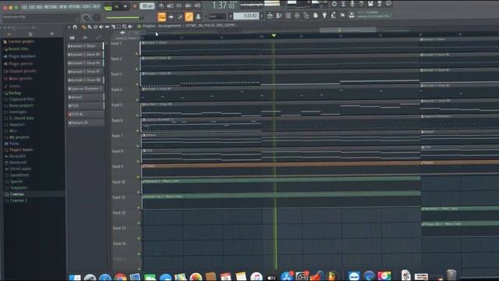Open the FILE menu
This screenshot has height=281, width=499.
[24, 7]
